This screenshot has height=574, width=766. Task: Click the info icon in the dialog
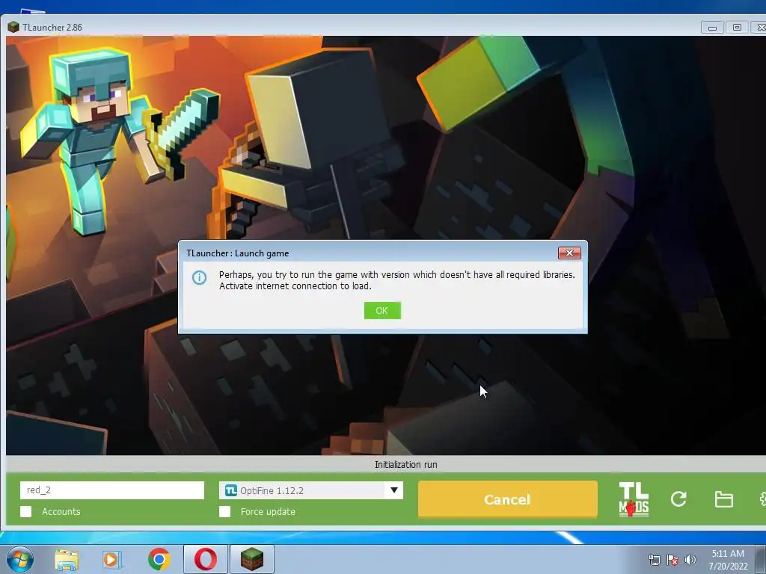pyautogui.click(x=199, y=278)
